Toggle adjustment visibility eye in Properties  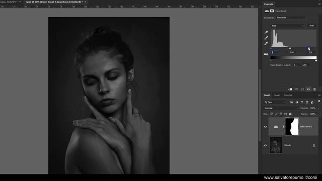click(x=308, y=89)
